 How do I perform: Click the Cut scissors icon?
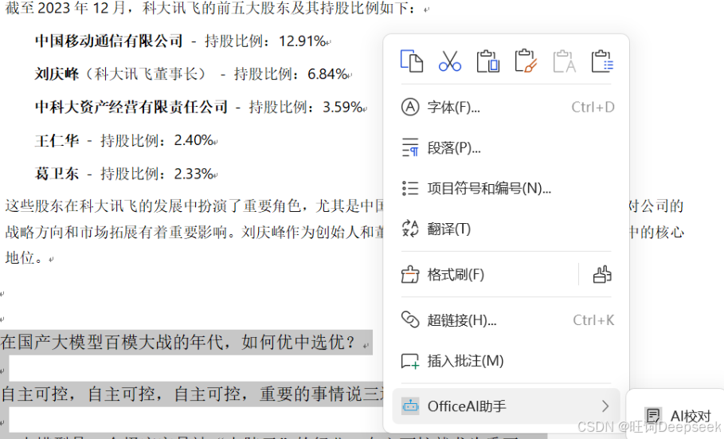coord(450,61)
